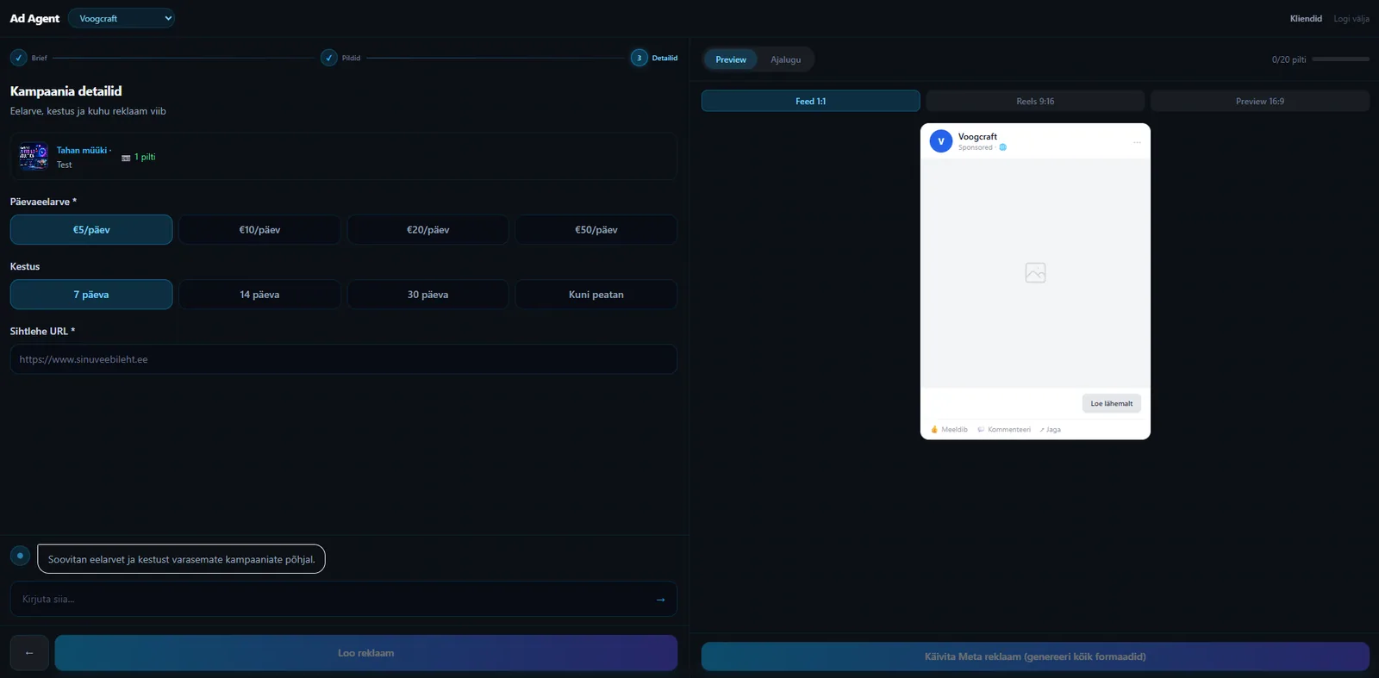
Task: Click the campaign thumbnail image
Action: click(34, 157)
